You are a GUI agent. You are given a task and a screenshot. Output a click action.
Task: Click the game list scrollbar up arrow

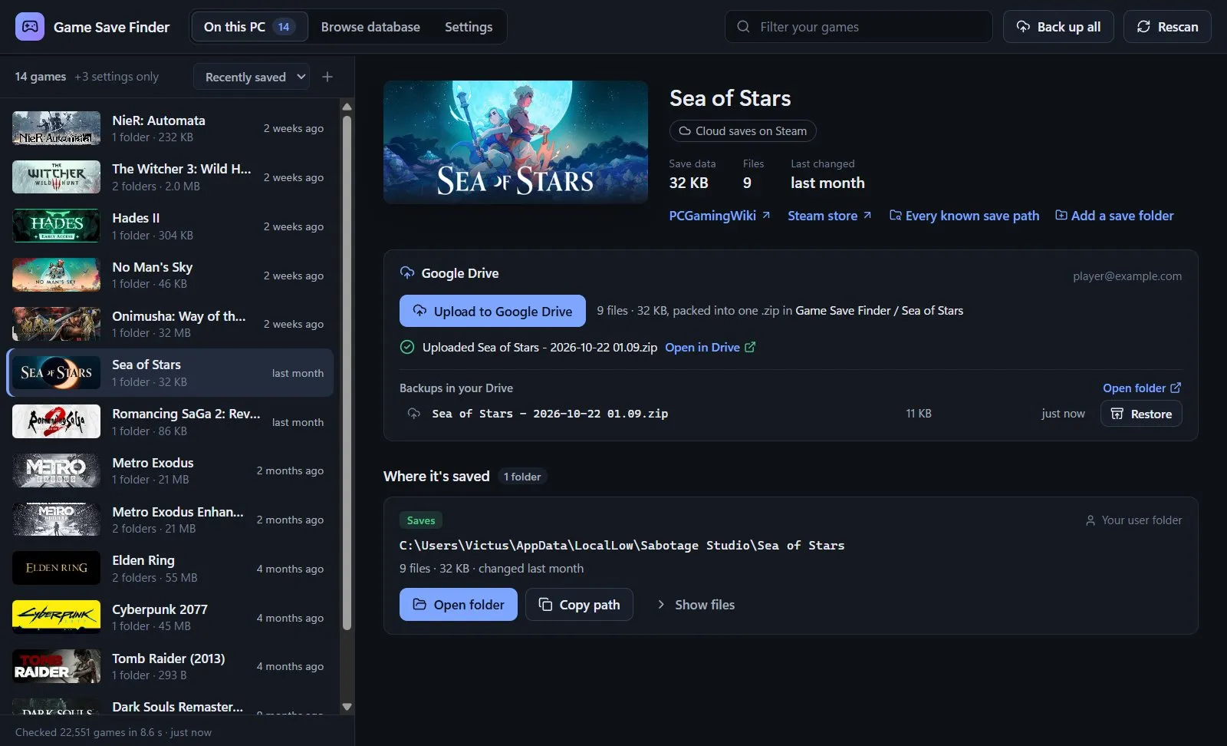coord(347,107)
